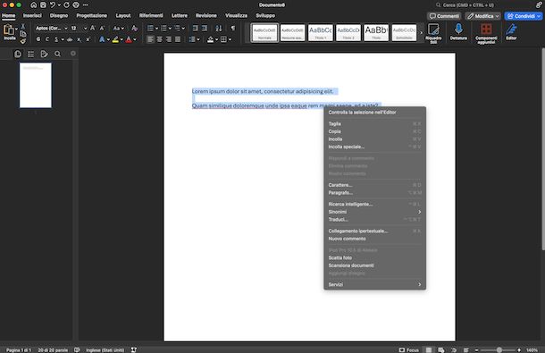
Task: Open the Inserisci ribbon tab
Action: [x=32, y=16]
